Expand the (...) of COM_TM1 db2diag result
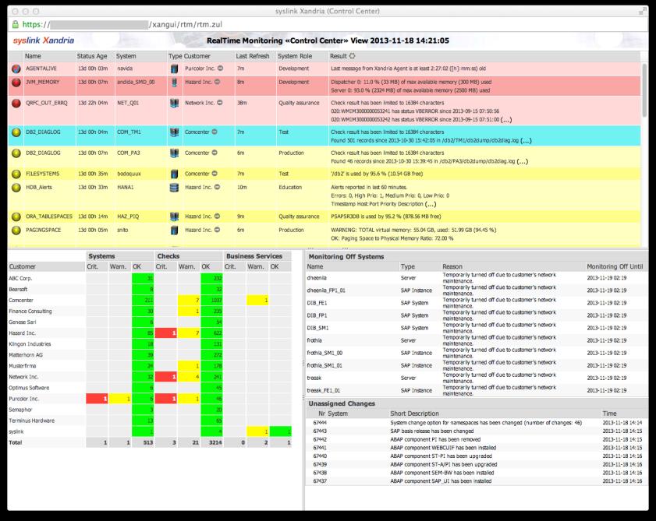656x521 pixels. point(526,141)
